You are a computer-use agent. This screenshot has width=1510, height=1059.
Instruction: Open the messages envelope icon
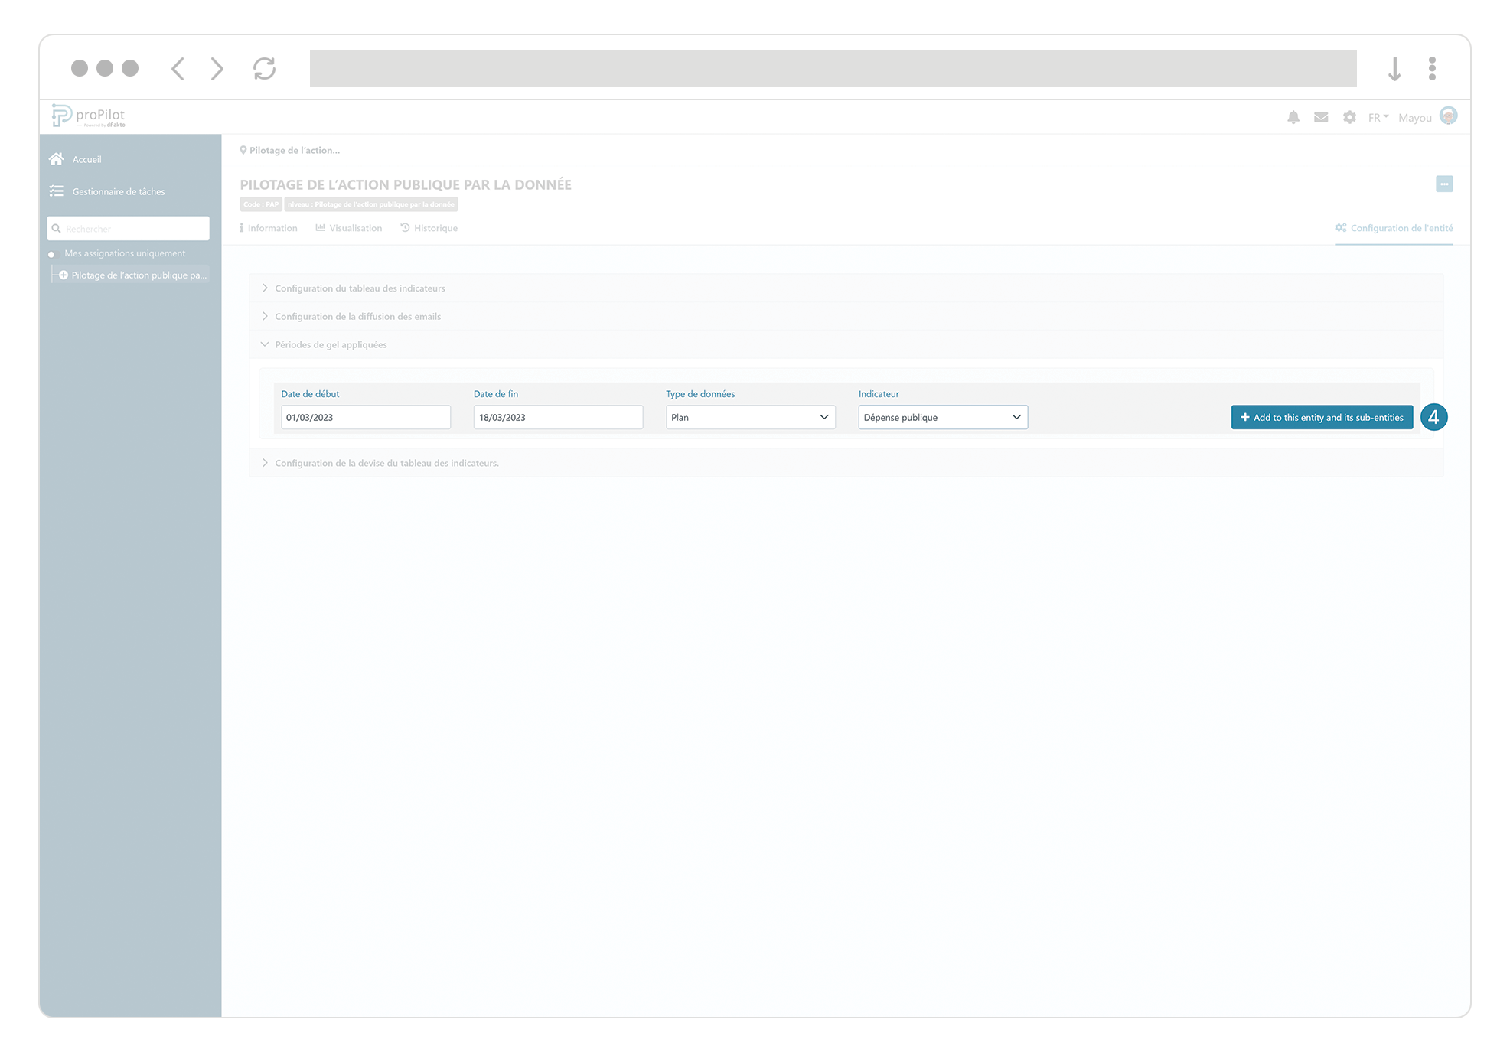[1321, 117]
